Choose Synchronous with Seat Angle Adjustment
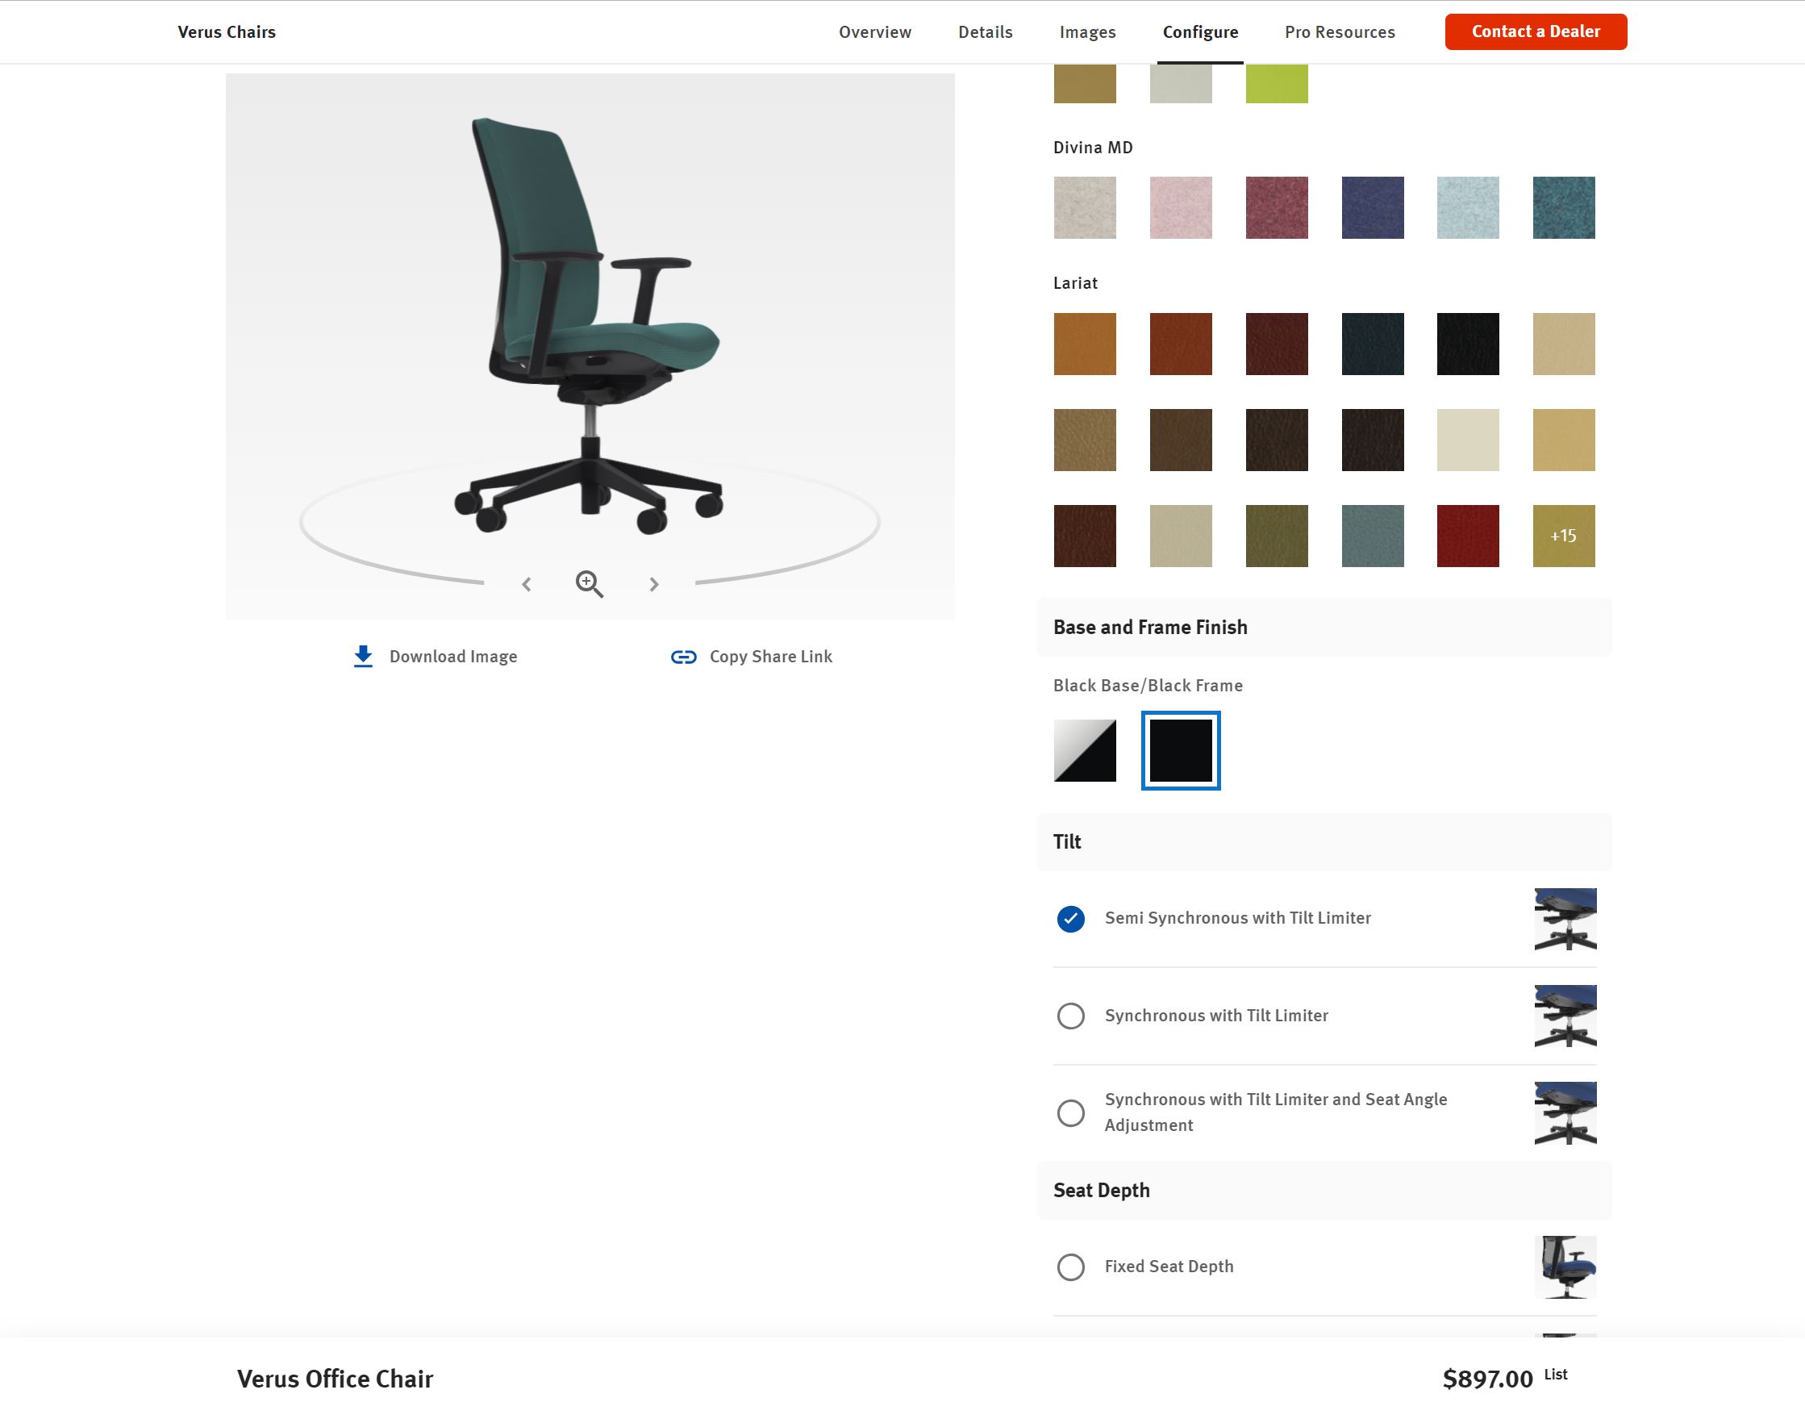Image resolution: width=1805 pixels, height=1419 pixels. click(1071, 1113)
